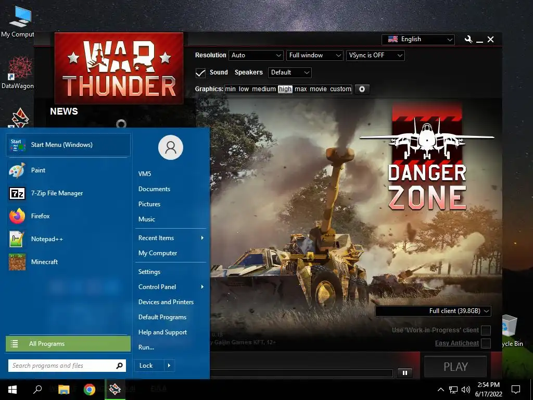Open the user account avatar icon
Viewport: 533px width, 400px height.
pyautogui.click(x=171, y=147)
